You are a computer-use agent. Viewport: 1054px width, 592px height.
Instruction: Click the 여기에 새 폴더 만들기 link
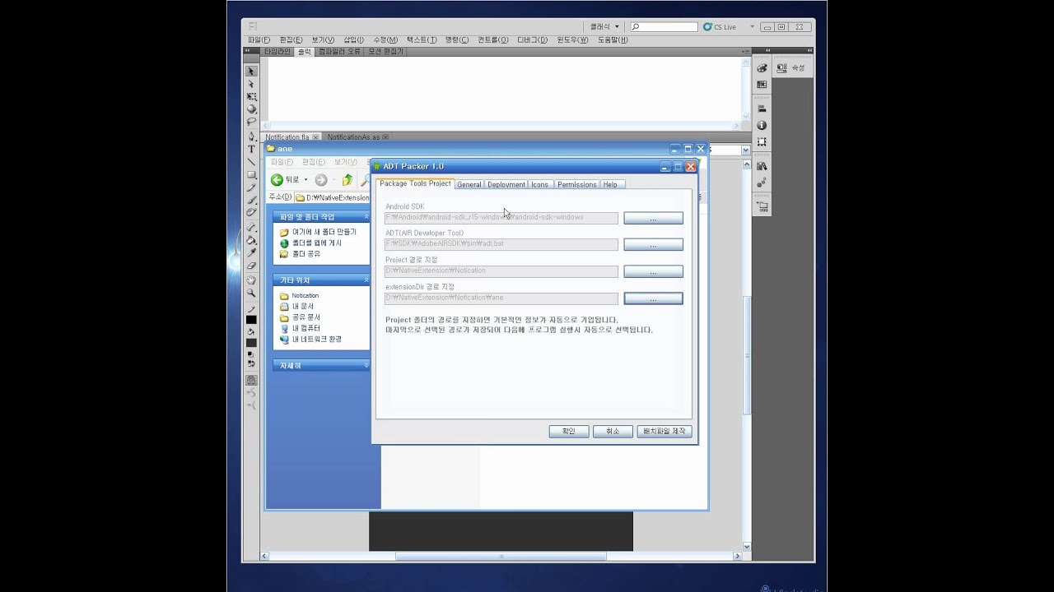click(324, 232)
